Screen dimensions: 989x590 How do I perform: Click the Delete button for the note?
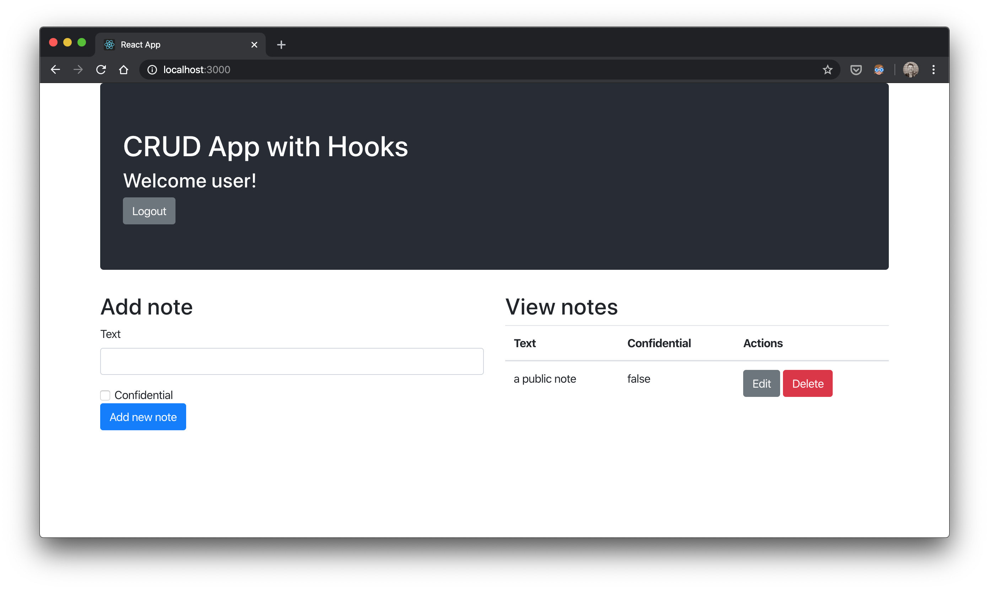(808, 383)
